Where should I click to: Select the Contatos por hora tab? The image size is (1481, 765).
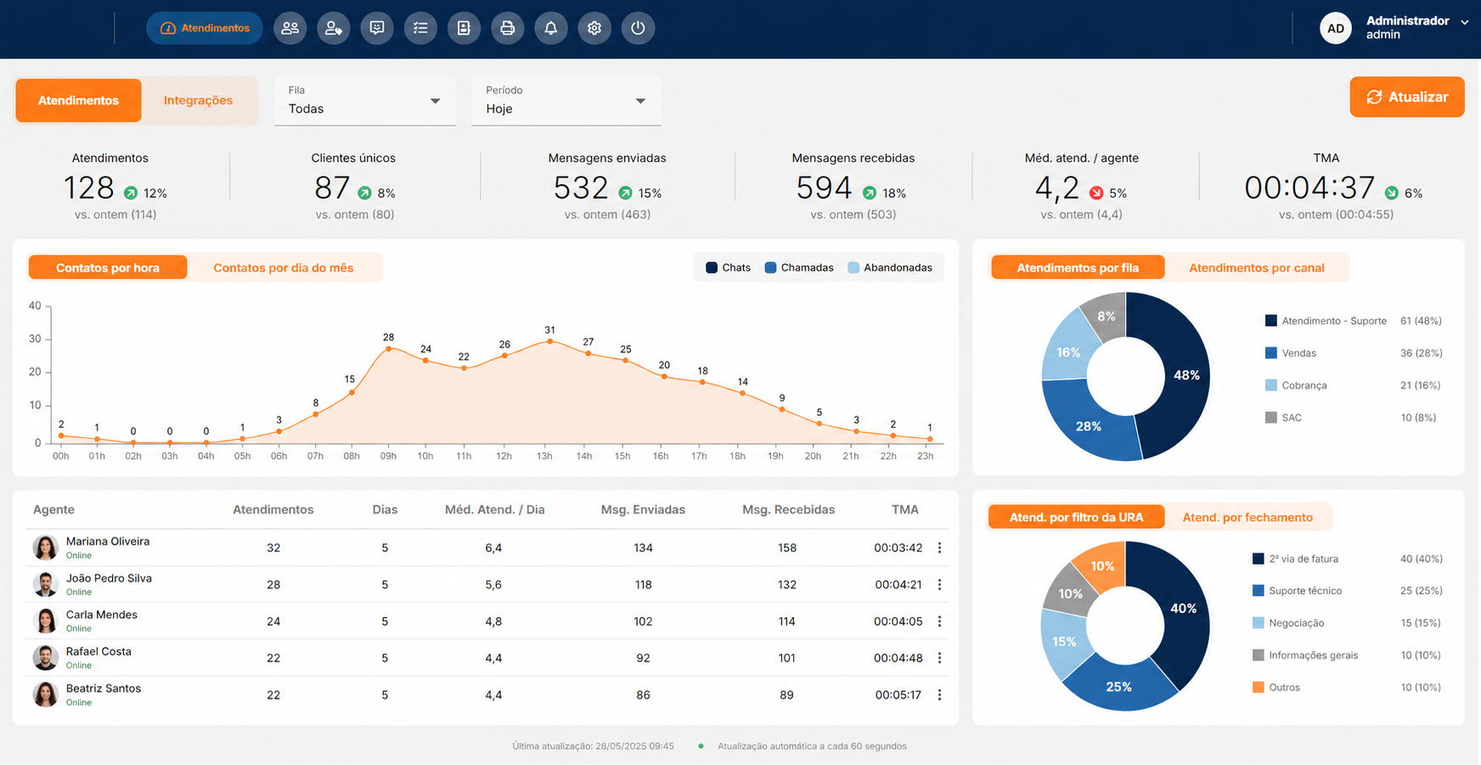pos(108,267)
